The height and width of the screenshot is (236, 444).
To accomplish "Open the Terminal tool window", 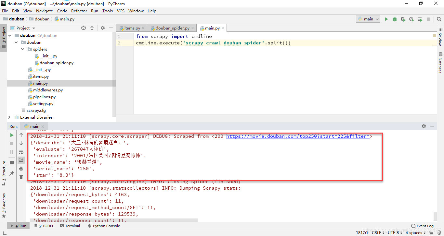I will pos(70,226).
